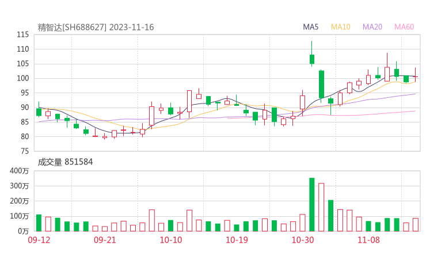Screen dimensions: 426x253
Task: Click the MA10 legend label
Action: (x=340, y=27)
